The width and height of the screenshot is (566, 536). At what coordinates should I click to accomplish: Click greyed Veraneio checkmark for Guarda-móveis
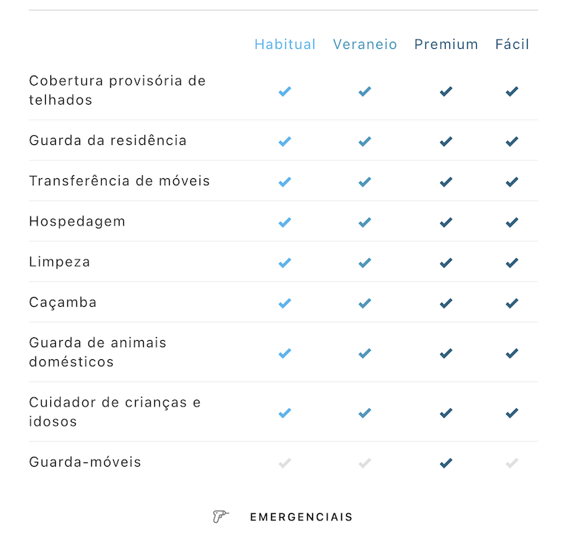(365, 462)
